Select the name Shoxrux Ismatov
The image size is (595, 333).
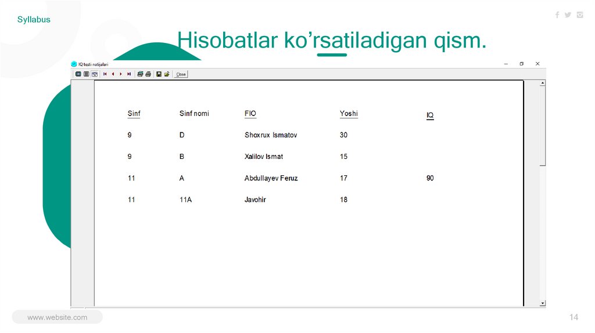271,135
